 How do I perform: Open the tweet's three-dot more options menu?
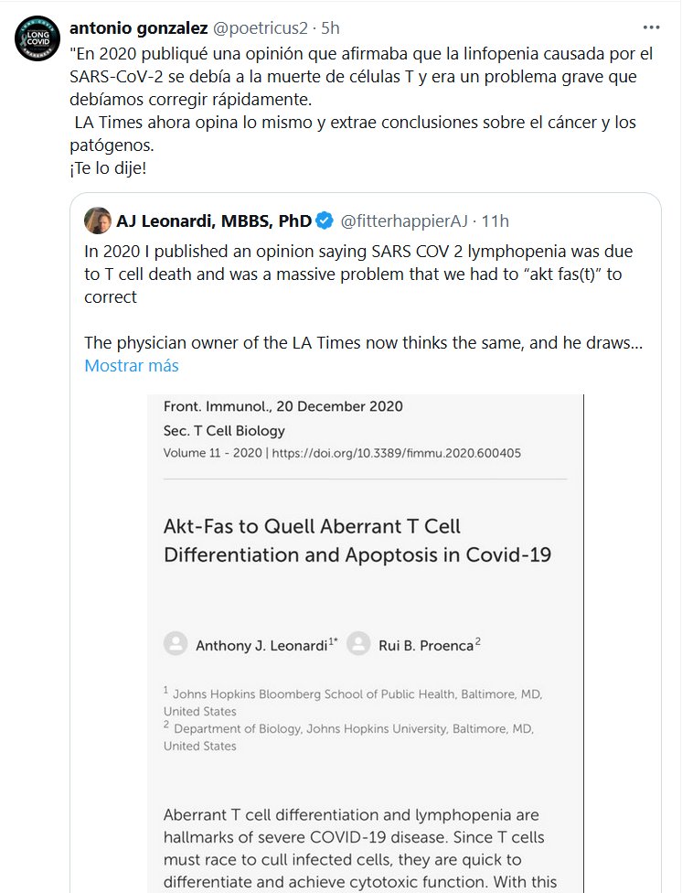click(652, 27)
